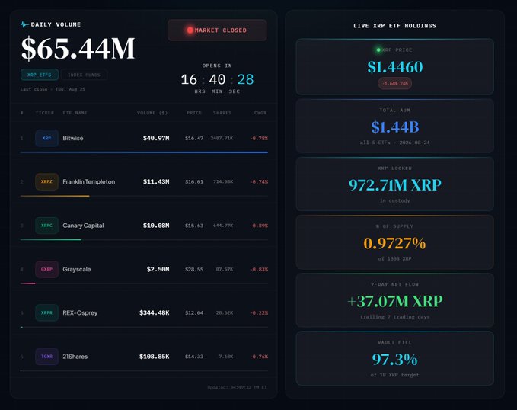Sort table by PRICE column header
This screenshot has width=517, height=410.
pos(194,113)
